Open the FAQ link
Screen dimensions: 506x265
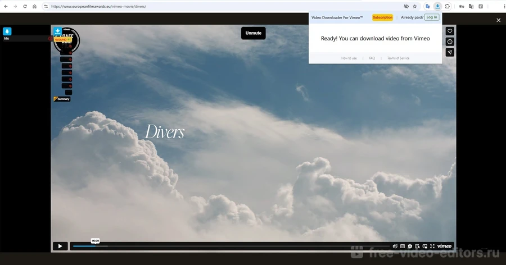372,58
